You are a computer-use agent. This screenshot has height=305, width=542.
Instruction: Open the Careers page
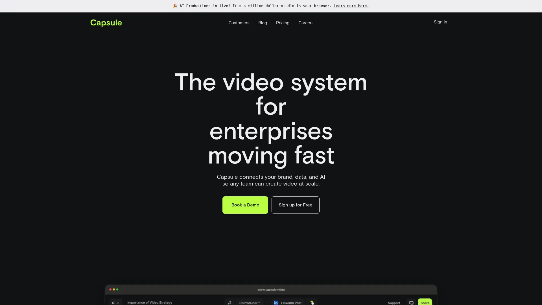coord(306,23)
